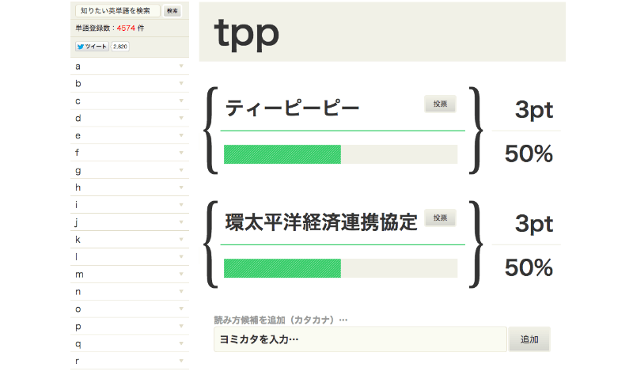
Task: Select letter t-adjacent r row in sidebar
Action: click(x=130, y=362)
